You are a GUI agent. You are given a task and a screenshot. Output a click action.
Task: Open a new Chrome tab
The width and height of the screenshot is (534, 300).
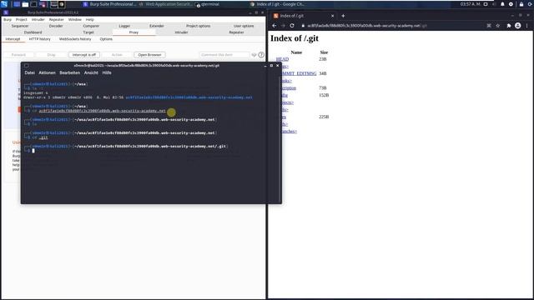pos(343,16)
